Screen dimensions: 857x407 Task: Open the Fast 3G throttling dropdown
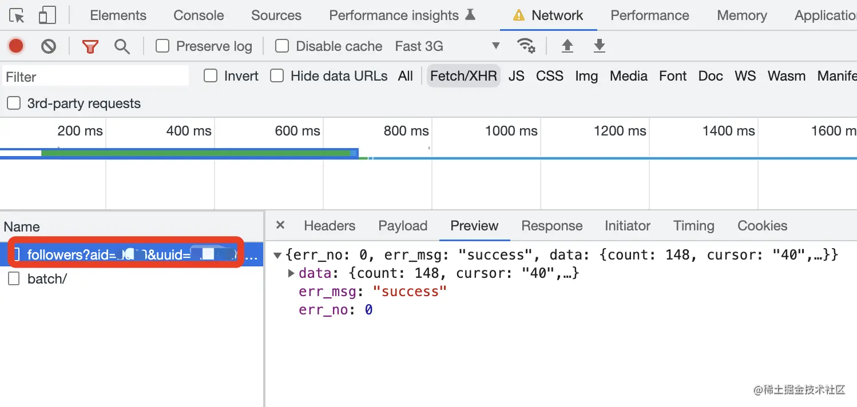tap(447, 46)
